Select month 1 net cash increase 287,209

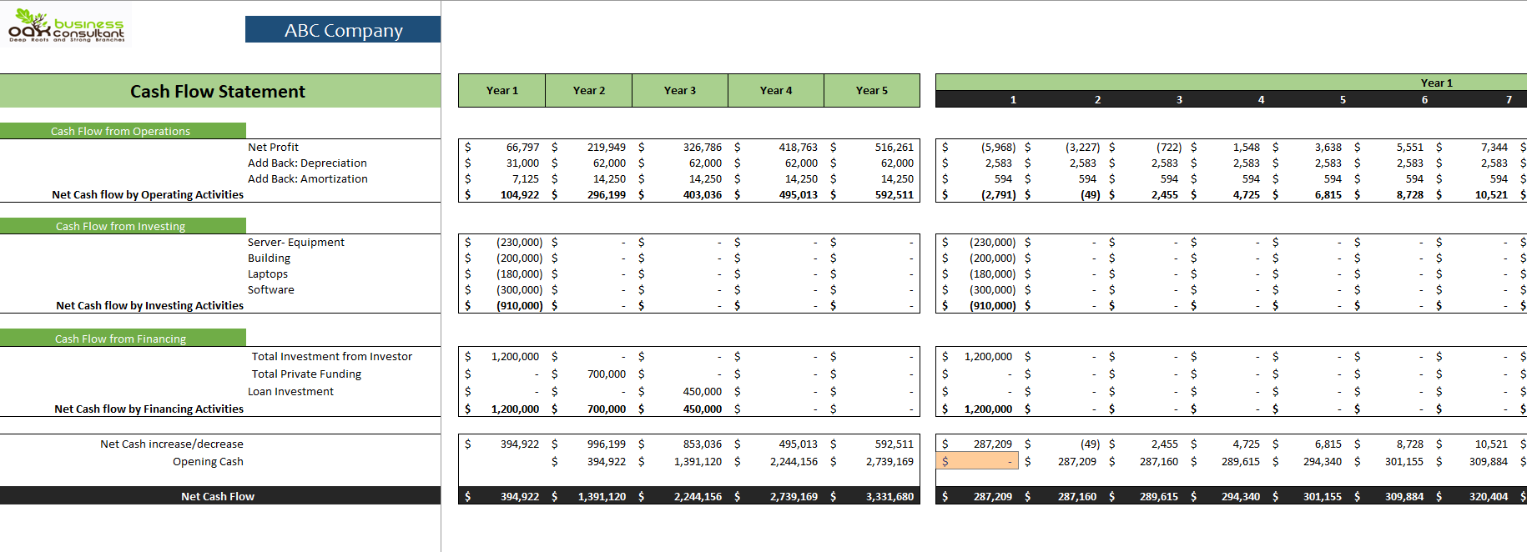click(993, 444)
